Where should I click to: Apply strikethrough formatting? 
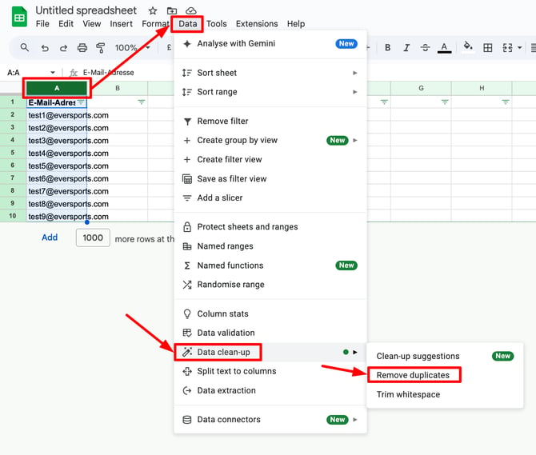click(x=425, y=48)
